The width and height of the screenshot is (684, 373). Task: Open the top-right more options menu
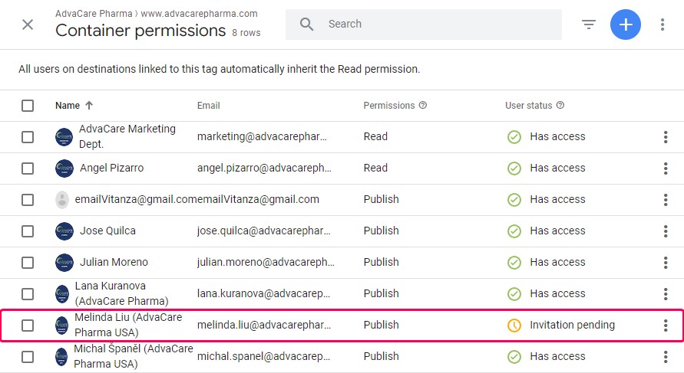point(663,25)
